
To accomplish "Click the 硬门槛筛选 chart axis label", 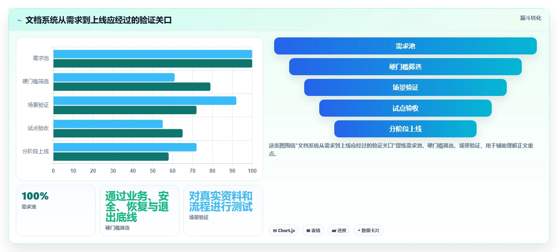I will coord(36,82).
